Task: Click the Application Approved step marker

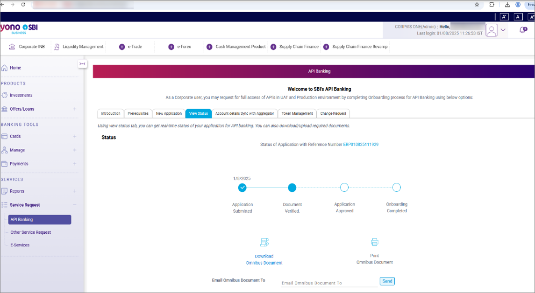Action: point(344,188)
